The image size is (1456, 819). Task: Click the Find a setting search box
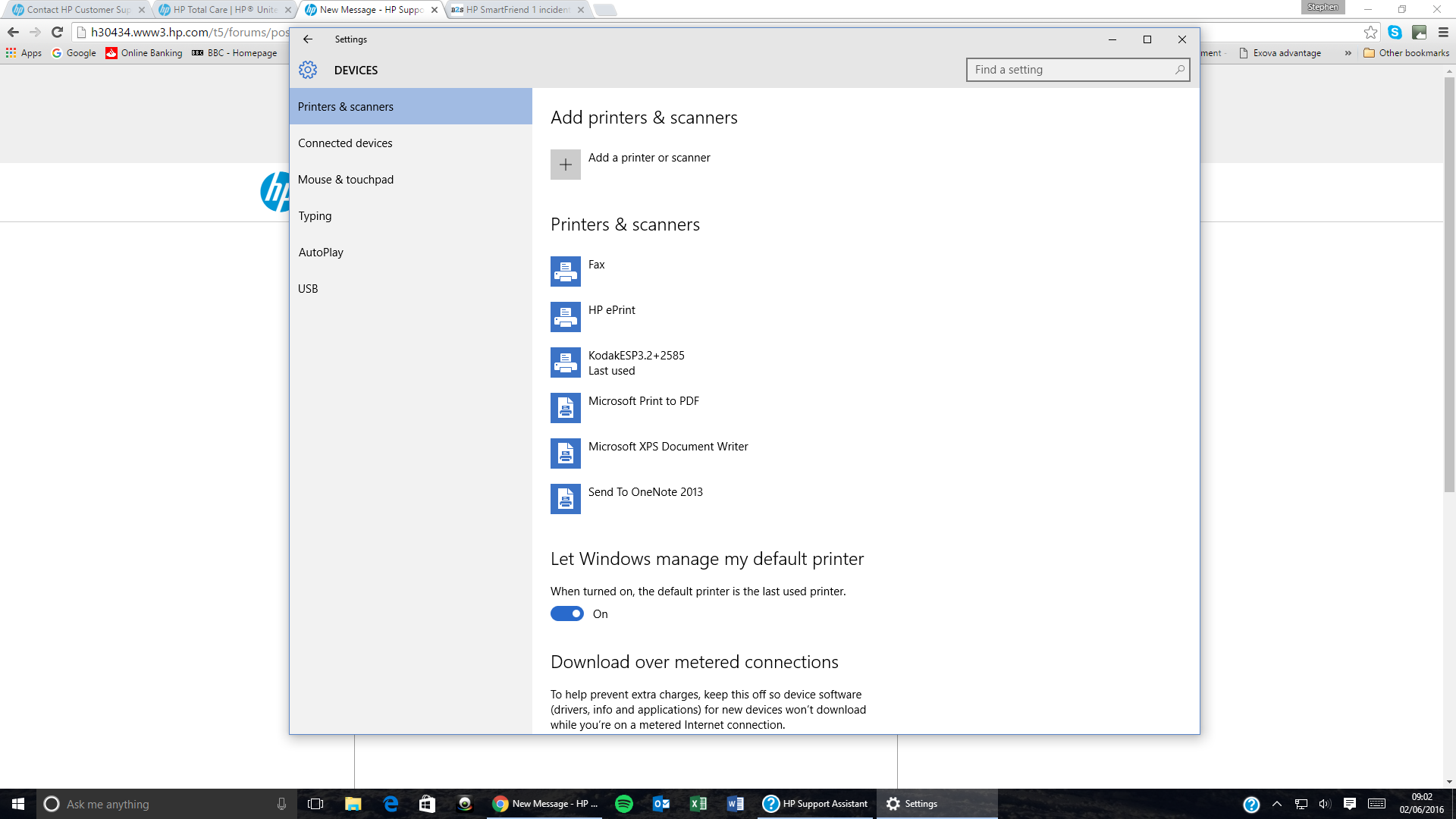[x=1078, y=70]
